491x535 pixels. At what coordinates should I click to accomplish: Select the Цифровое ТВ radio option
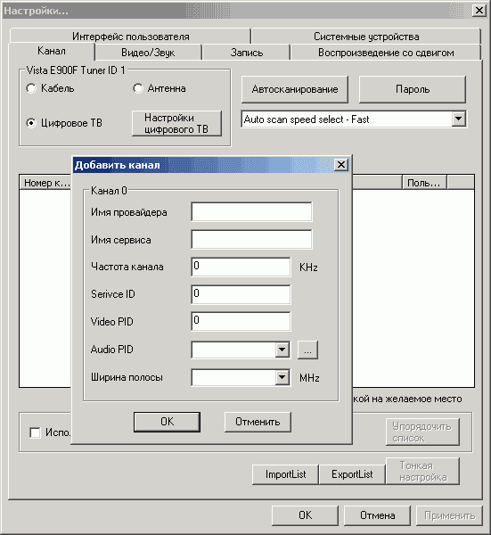[31, 123]
